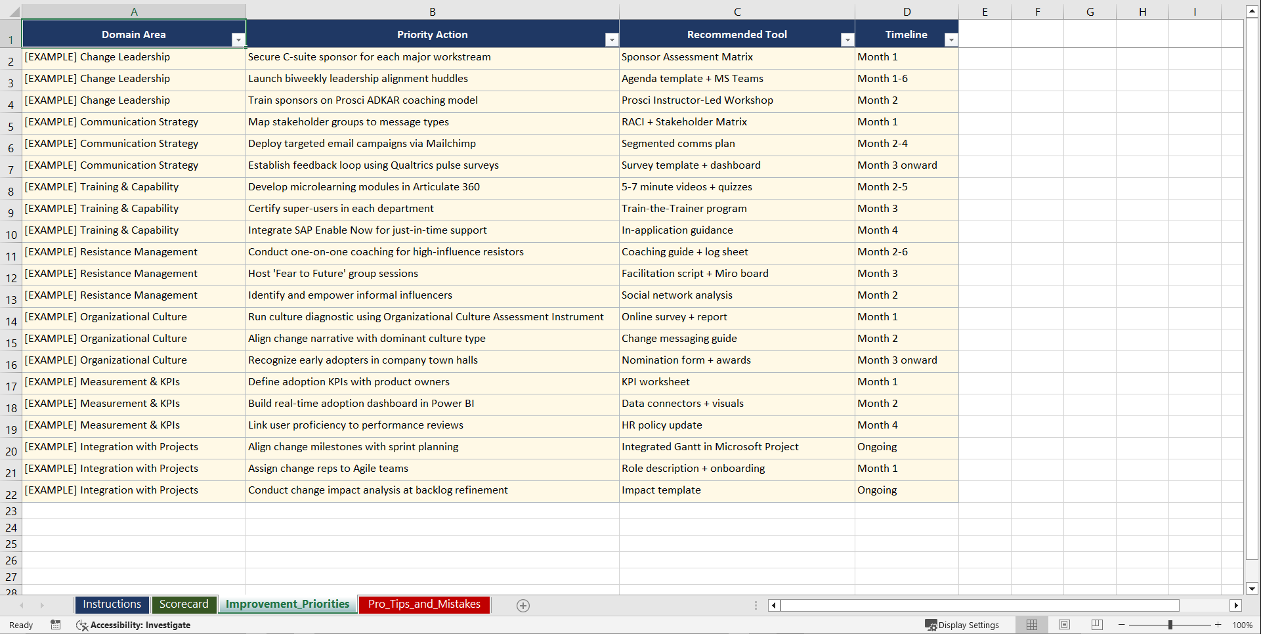Open Page Layout view from status bar
Image resolution: width=1261 pixels, height=634 pixels.
(1064, 625)
